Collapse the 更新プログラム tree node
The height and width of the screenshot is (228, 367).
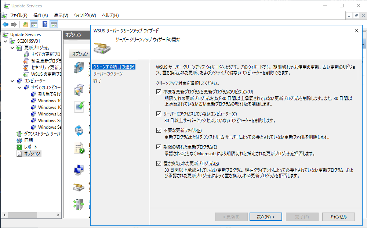pos(12,48)
